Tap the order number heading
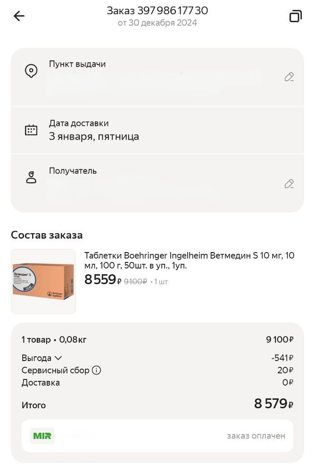The image size is (315, 472). pyautogui.click(x=157, y=10)
